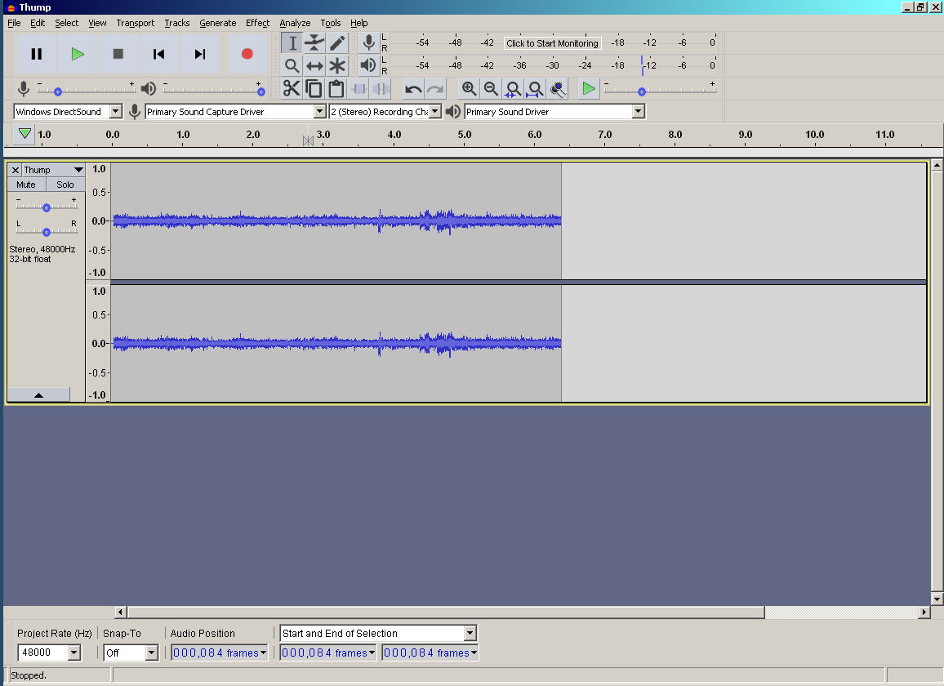Viewport: 944px width, 686px height.
Task: Click the Zoom In magnifier button
Action: click(x=469, y=89)
